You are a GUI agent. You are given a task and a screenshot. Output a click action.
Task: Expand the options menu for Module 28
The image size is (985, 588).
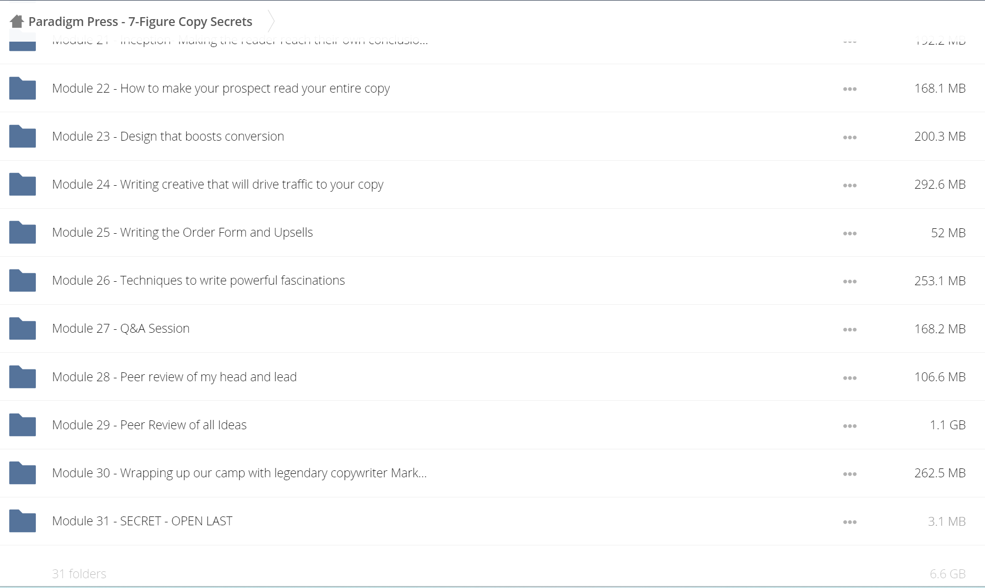(850, 378)
